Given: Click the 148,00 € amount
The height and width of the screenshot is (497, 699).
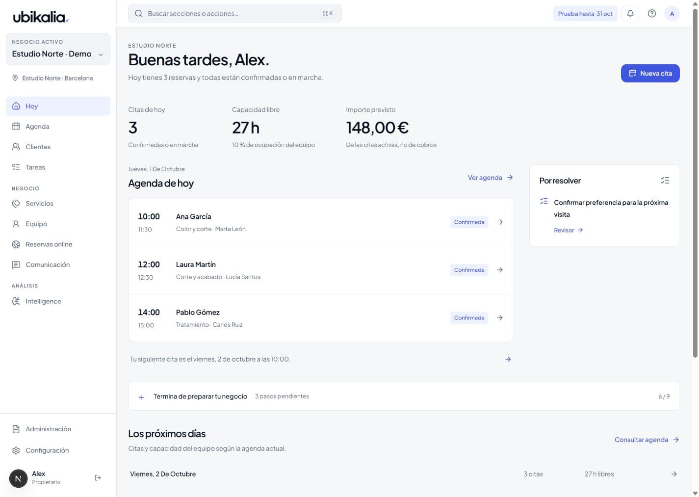Looking at the screenshot, I should [377, 128].
